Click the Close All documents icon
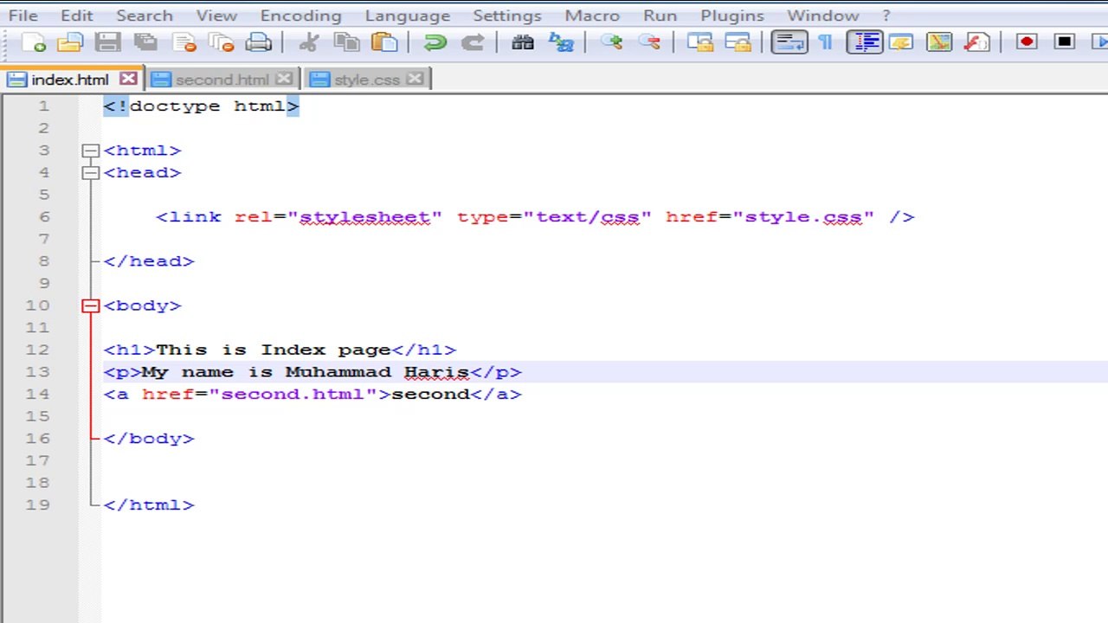 pyautogui.click(x=222, y=42)
